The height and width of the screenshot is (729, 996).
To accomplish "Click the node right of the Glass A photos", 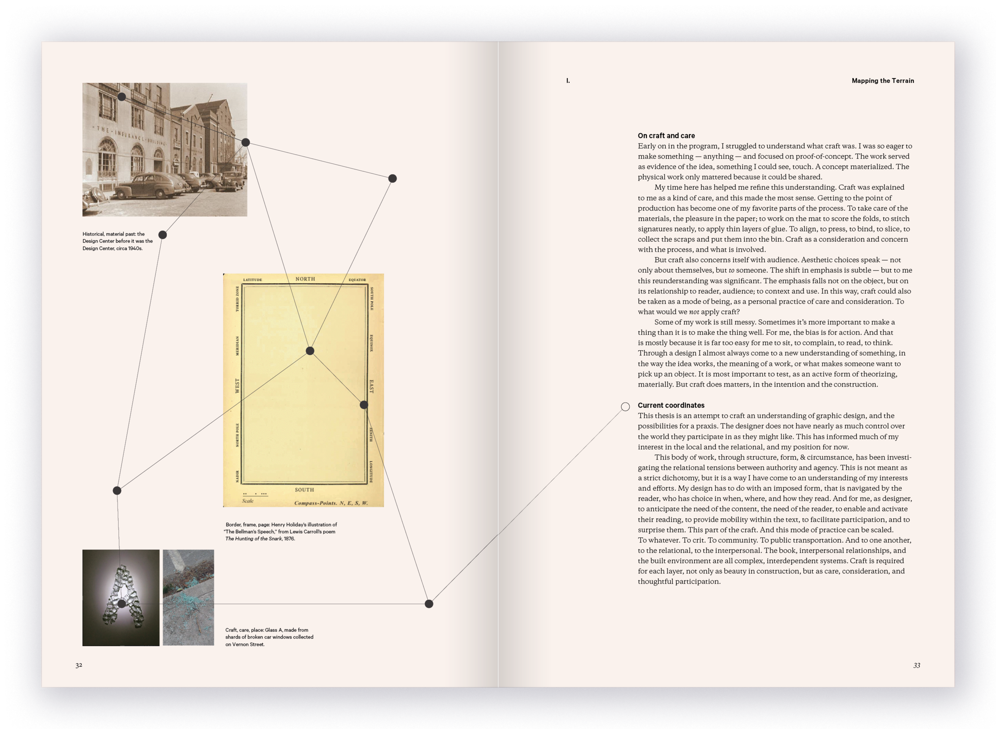I will coord(429,604).
